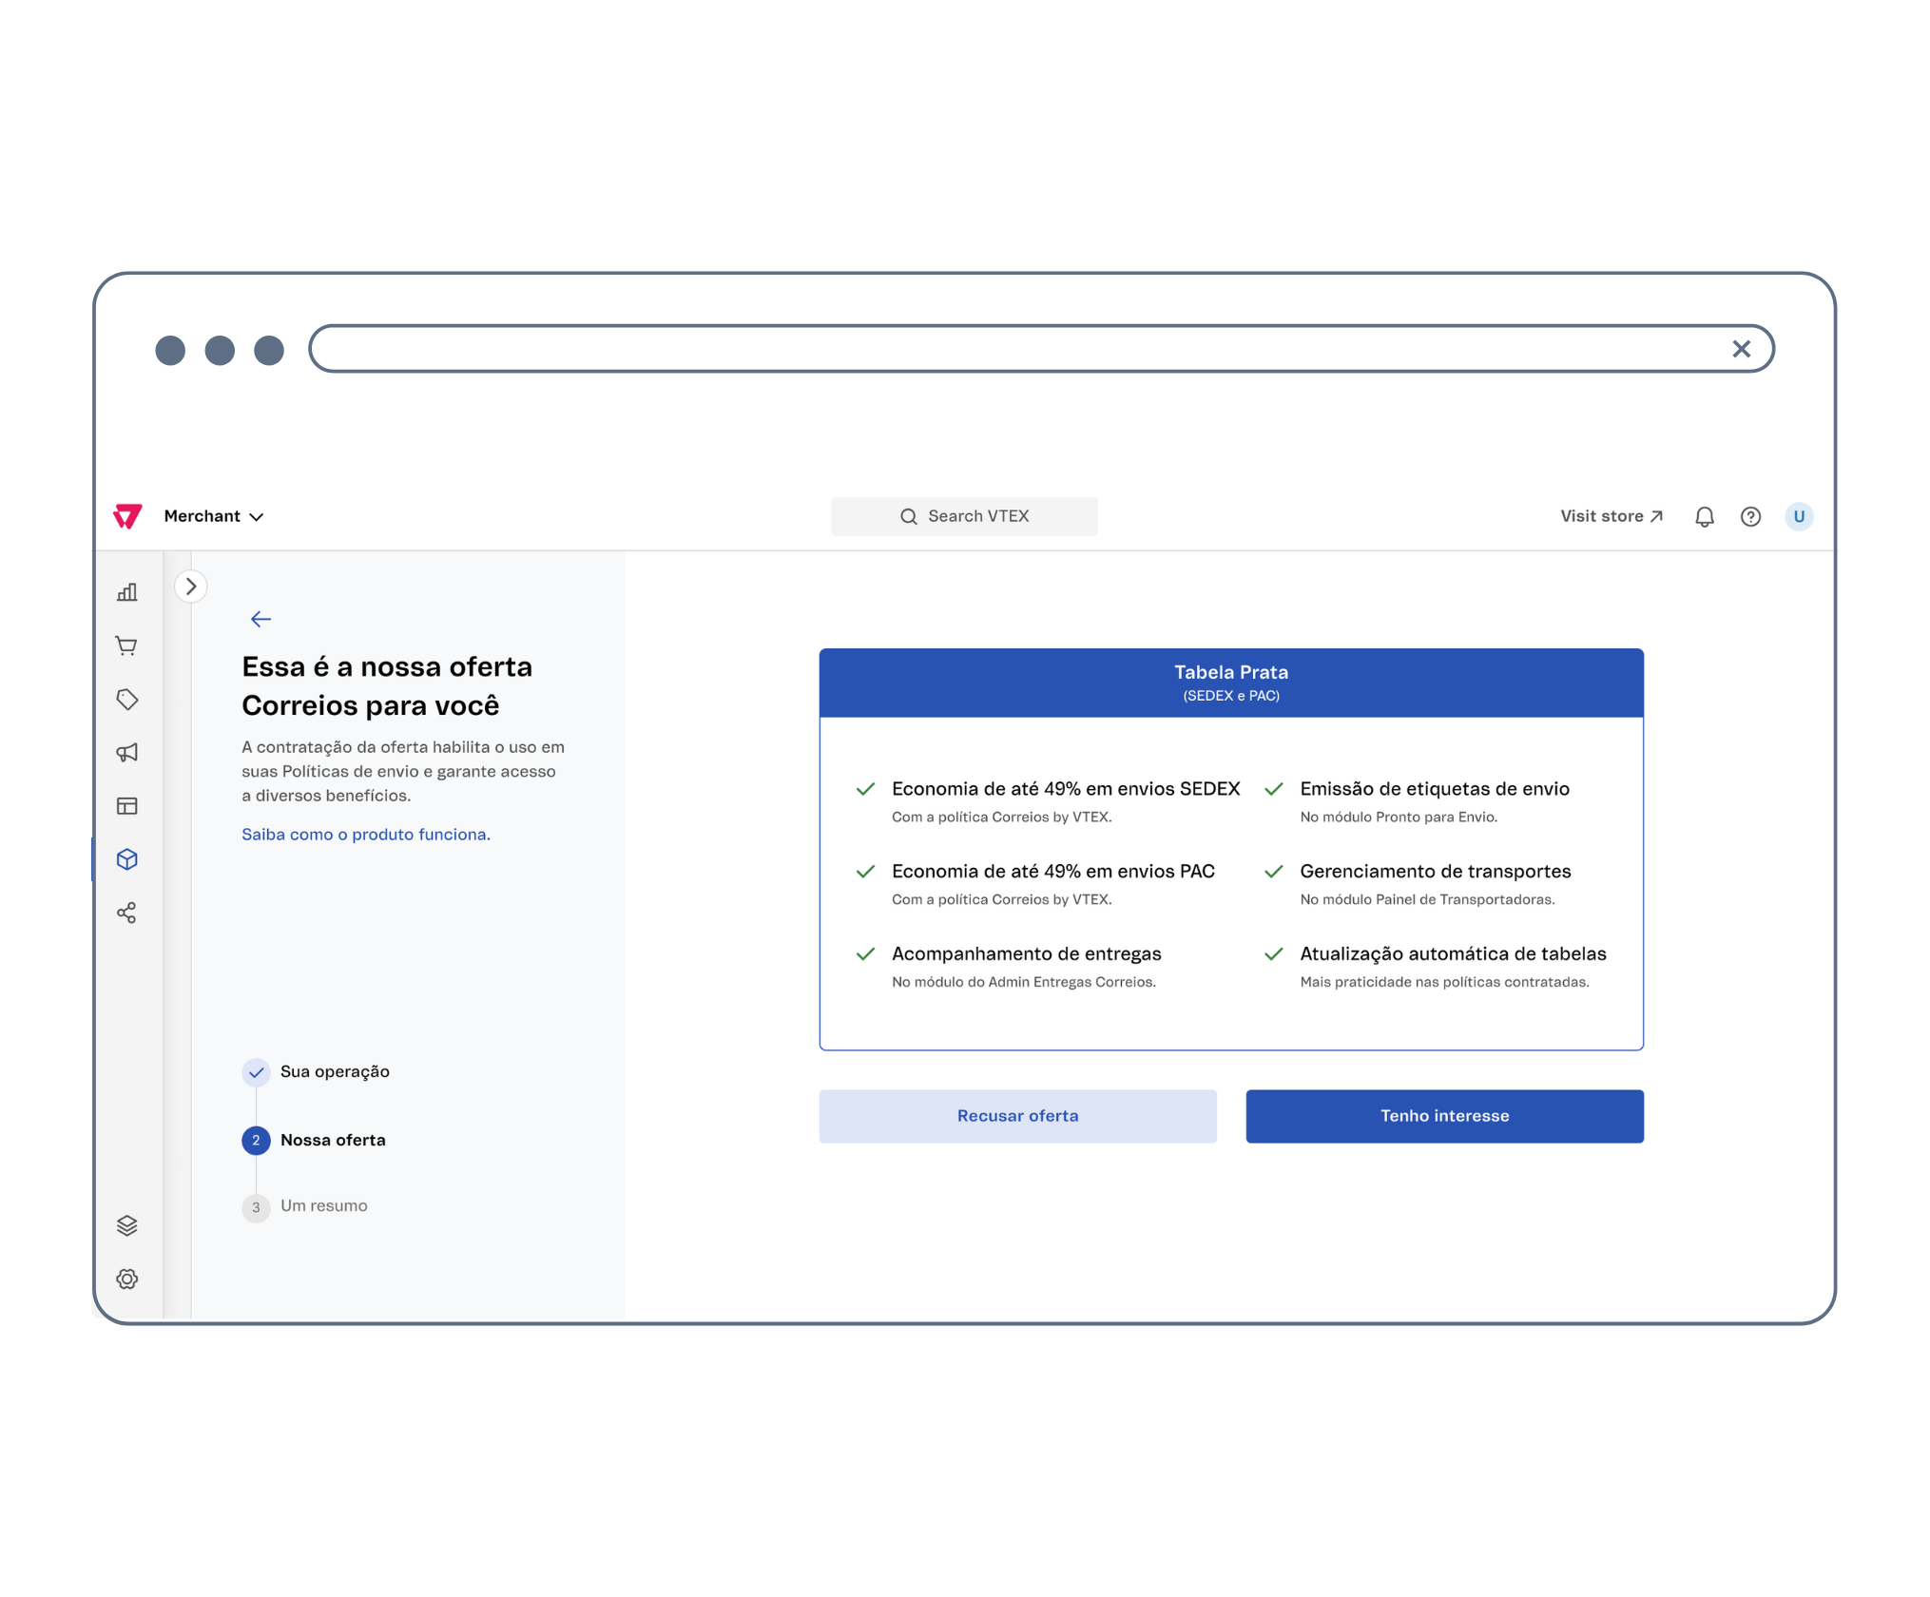This screenshot has width=1930, height=1597.
Task: Click the browser address bar
Action: tap(1041, 349)
